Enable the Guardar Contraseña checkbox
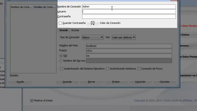This screenshot has width=197, height=111. (x=60, y=23)
